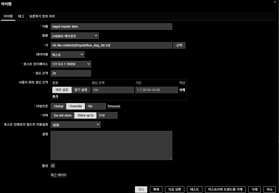
Task: Switch to the 태그 tab
Action: click(x=21, y=16)
